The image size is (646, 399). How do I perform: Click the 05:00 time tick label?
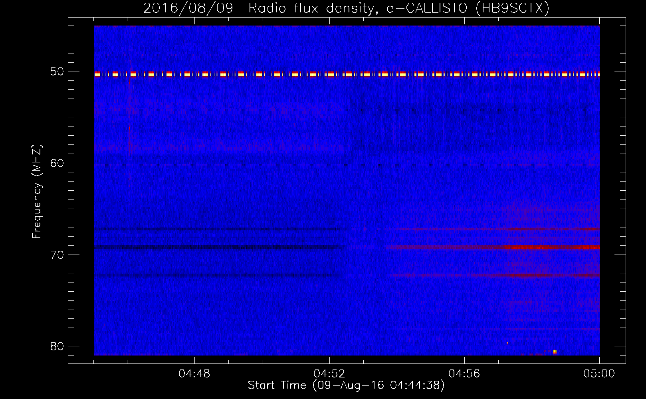click(599, 374)
